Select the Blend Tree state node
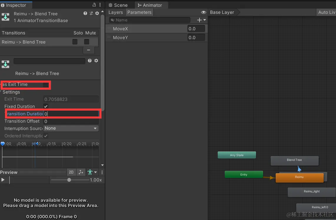Viewport: 336px width, 220px height. pyautogui.click(x=295, y=161)
